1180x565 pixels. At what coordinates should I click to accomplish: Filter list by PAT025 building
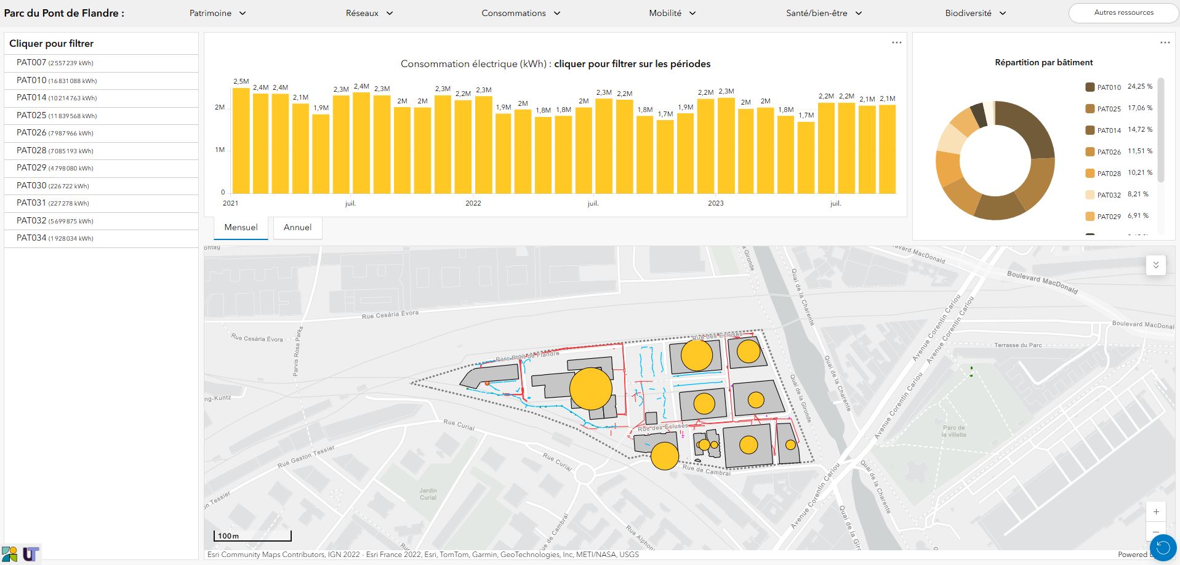pyautogui.click(x=57, y=116)
